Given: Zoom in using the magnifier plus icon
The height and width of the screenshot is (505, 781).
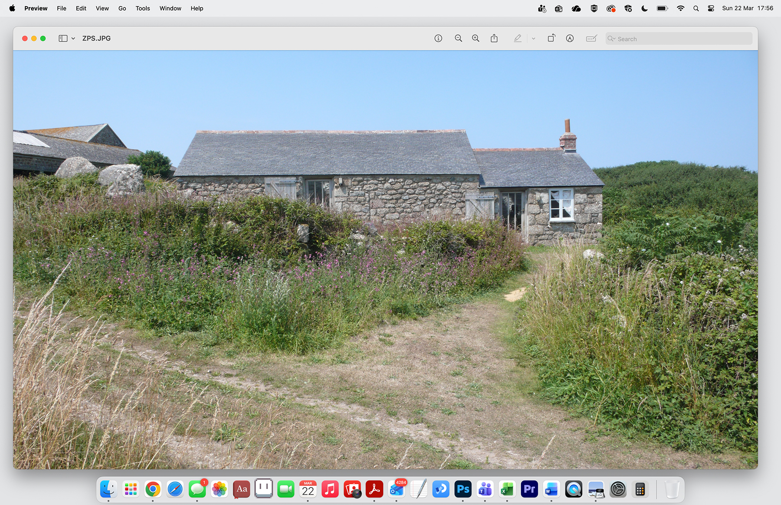Looking at the screenshot, I should click(476, 38).
